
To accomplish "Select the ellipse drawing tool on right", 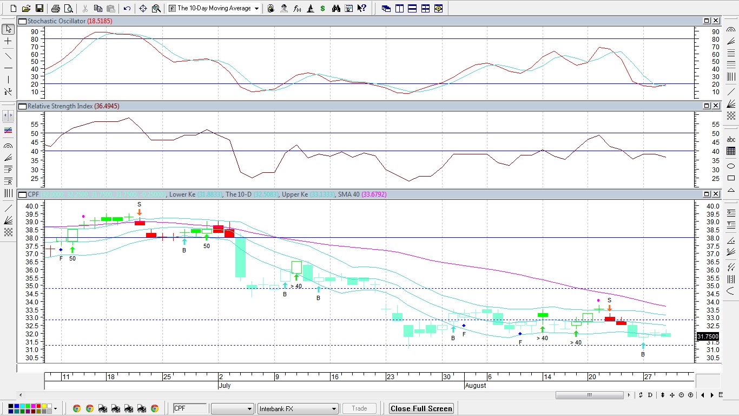I will tap(731, 165).
